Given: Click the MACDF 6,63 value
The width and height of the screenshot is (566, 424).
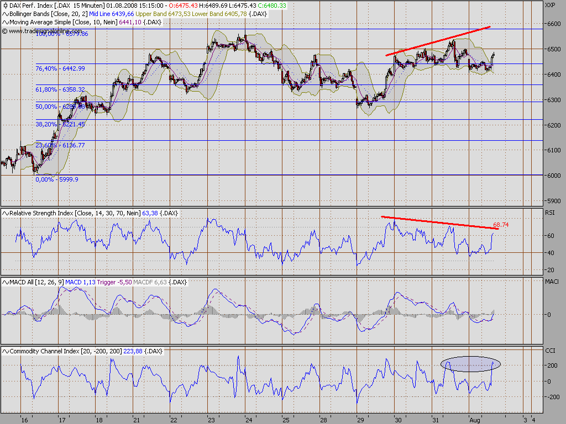Looking at the screenshot, I should (x=150, y=282).
